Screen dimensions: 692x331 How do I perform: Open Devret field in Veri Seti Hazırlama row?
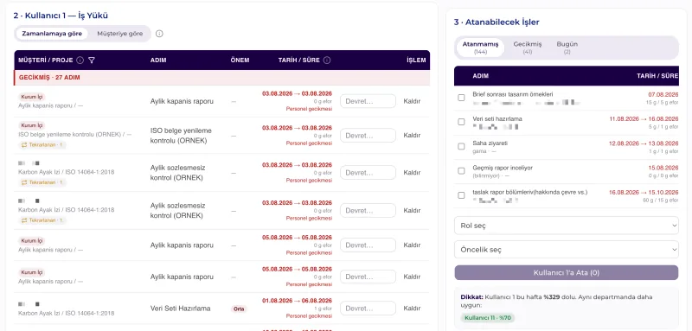coord(368,309)
